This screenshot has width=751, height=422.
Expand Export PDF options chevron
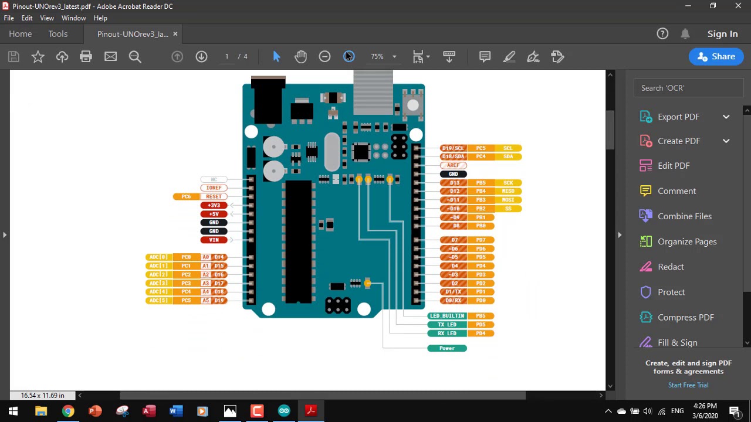[x=726, y=117]
